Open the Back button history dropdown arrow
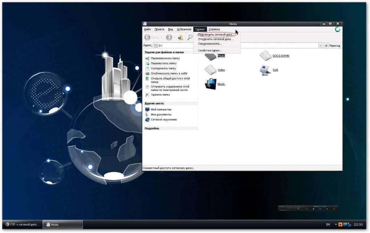The image size is (370, 233). pyautogui.click(x=162, y=38)
